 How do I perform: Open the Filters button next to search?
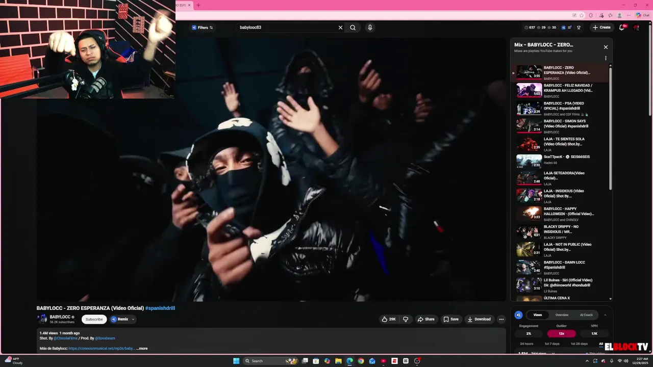pos(203,28)
